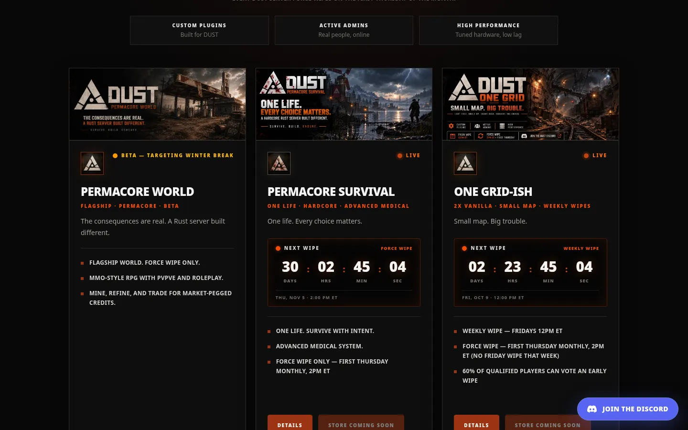Select the High Performance feature box

click(488, 30)
